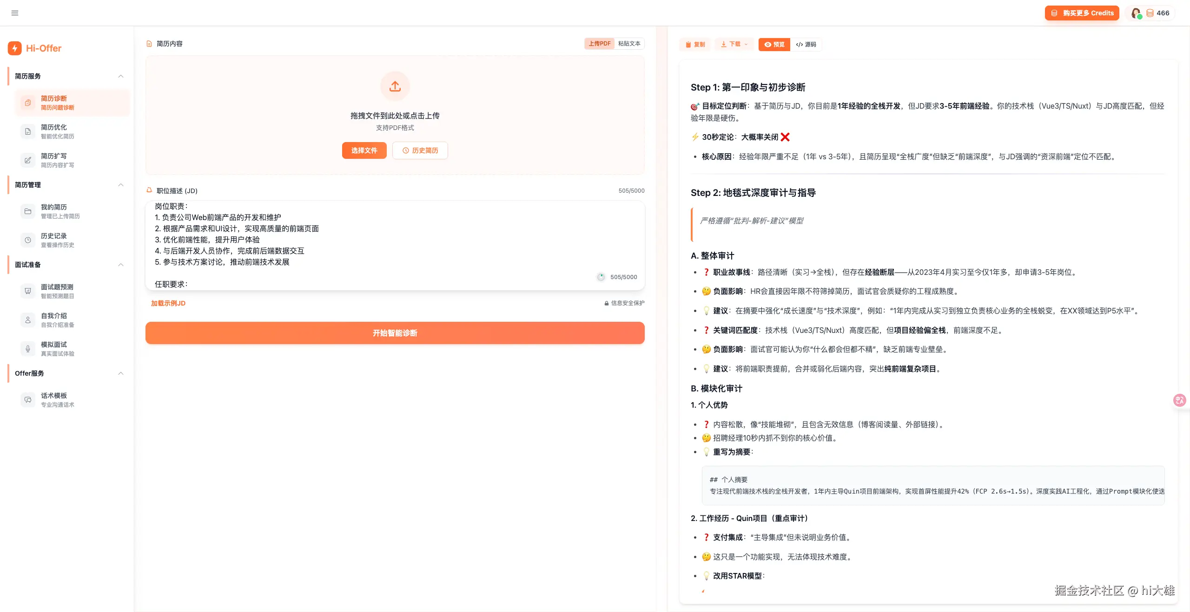Click the user avatar icon

[x=1136, y=13]
